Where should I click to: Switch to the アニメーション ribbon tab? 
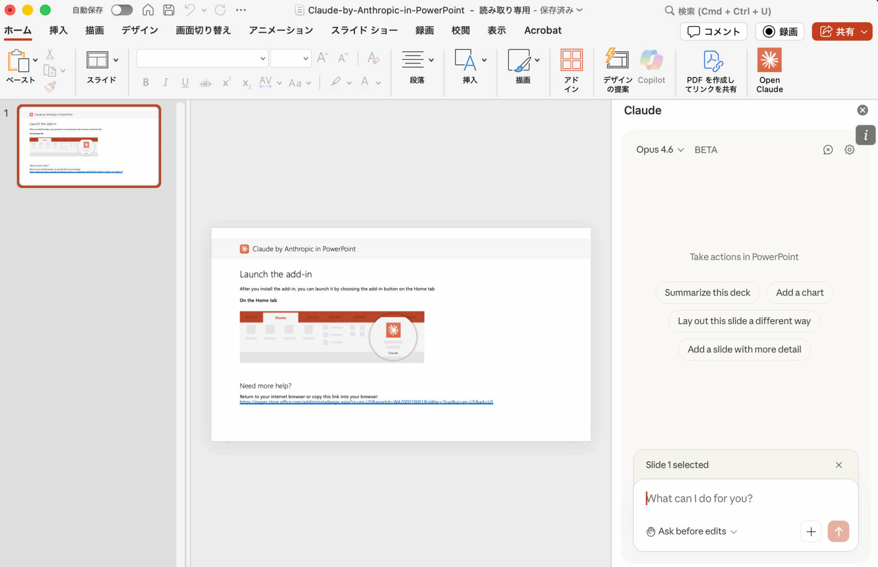[280, 30]
